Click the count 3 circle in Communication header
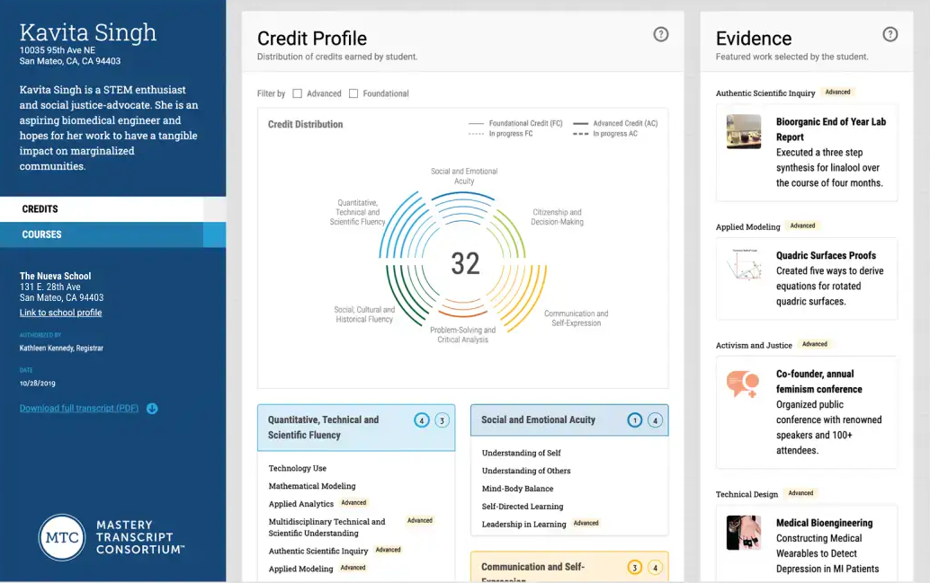 (635, 568)
